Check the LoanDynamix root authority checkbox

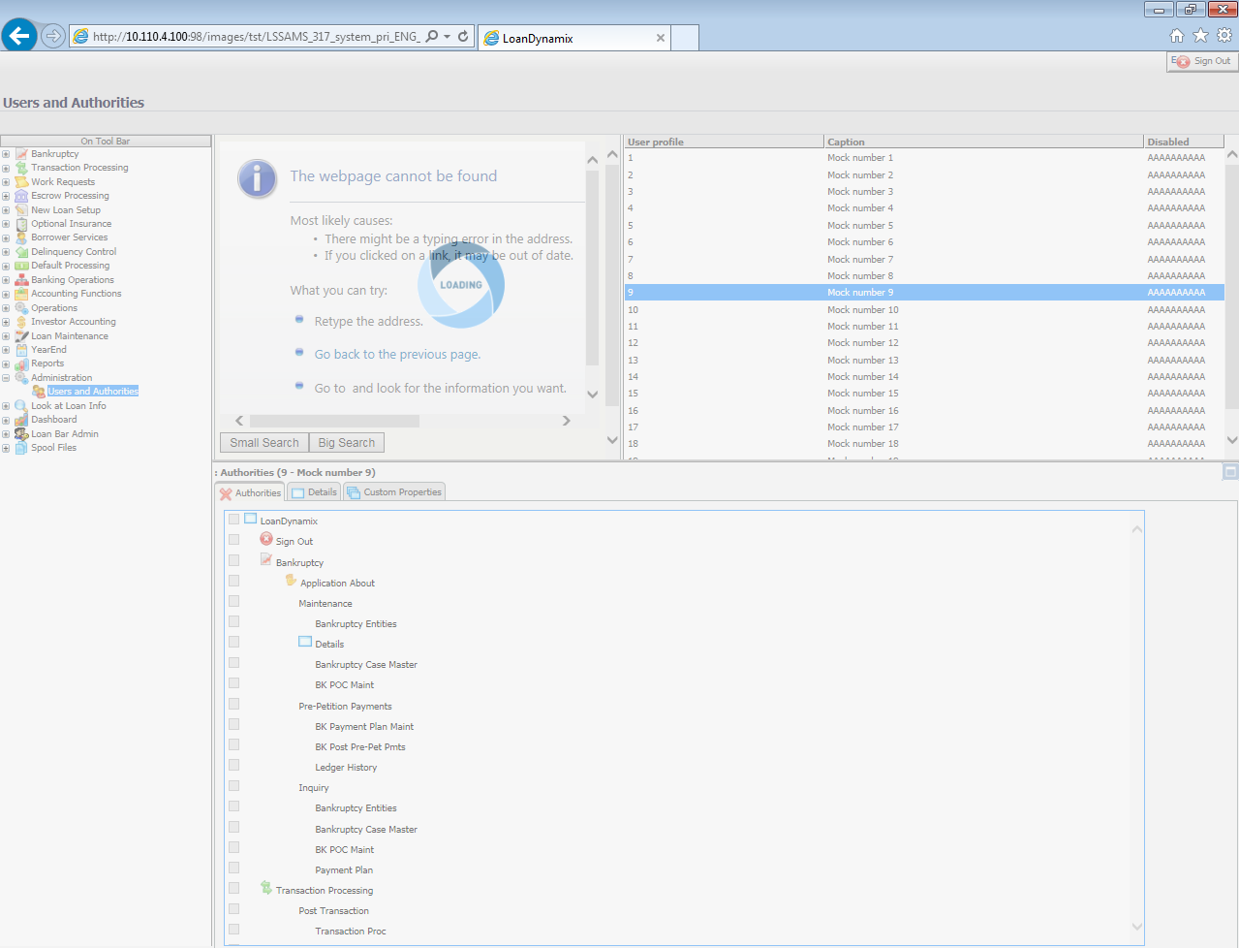(x=233, y=520)
